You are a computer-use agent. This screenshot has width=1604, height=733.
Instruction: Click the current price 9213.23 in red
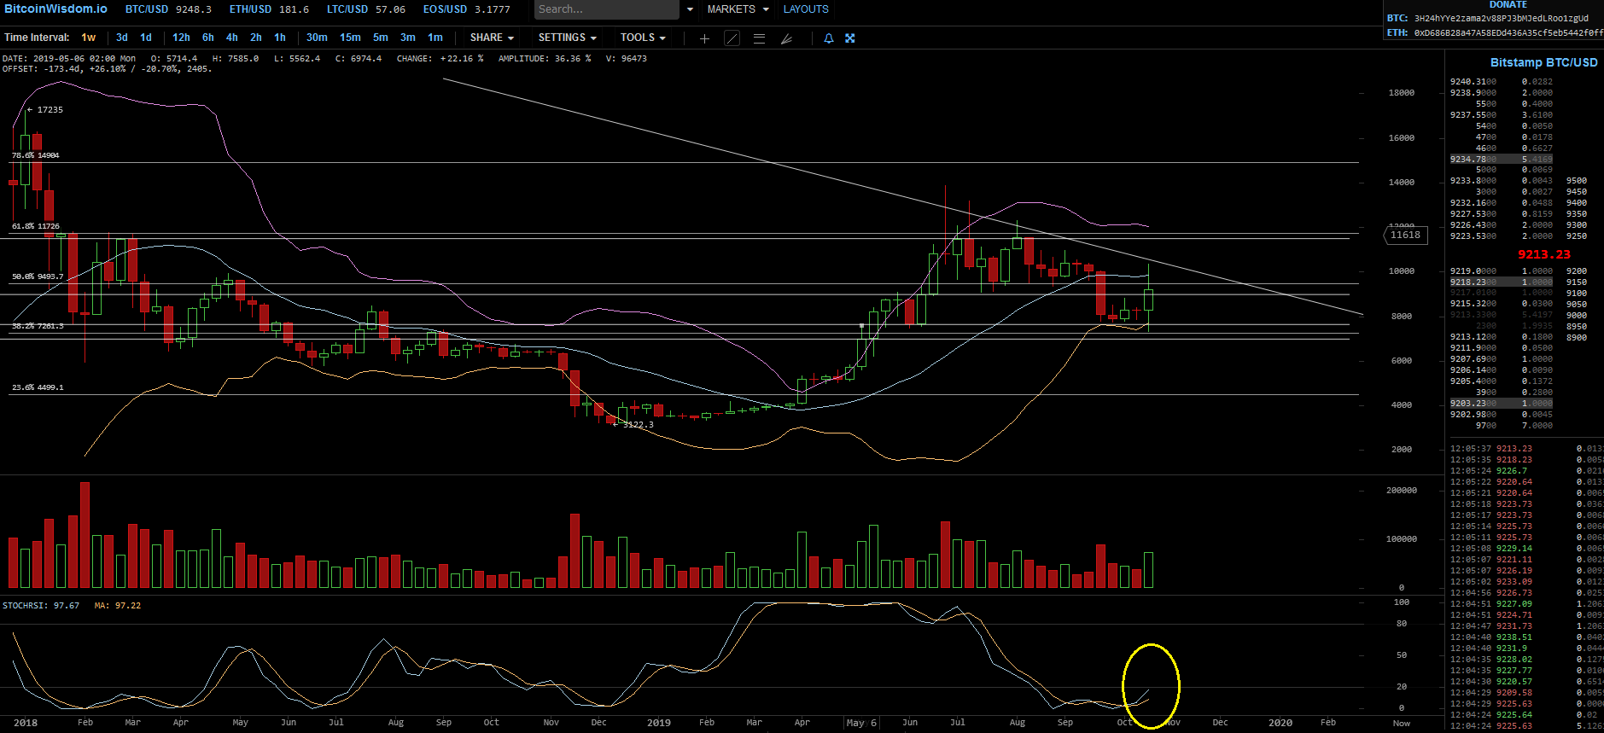1543,254
